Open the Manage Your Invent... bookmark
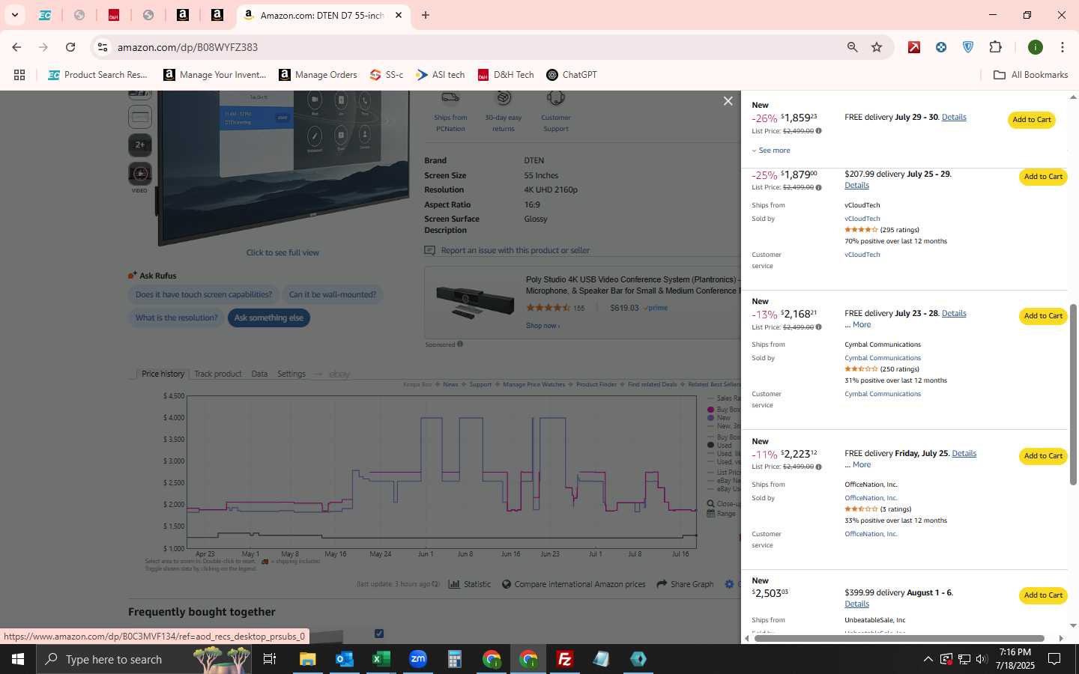Viewport: 1079px width, 674px height. click(214, 75)
